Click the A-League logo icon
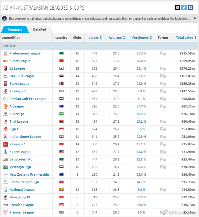This screenshot has width=199, height=217. pyautogui.click(x=5, y=107)
